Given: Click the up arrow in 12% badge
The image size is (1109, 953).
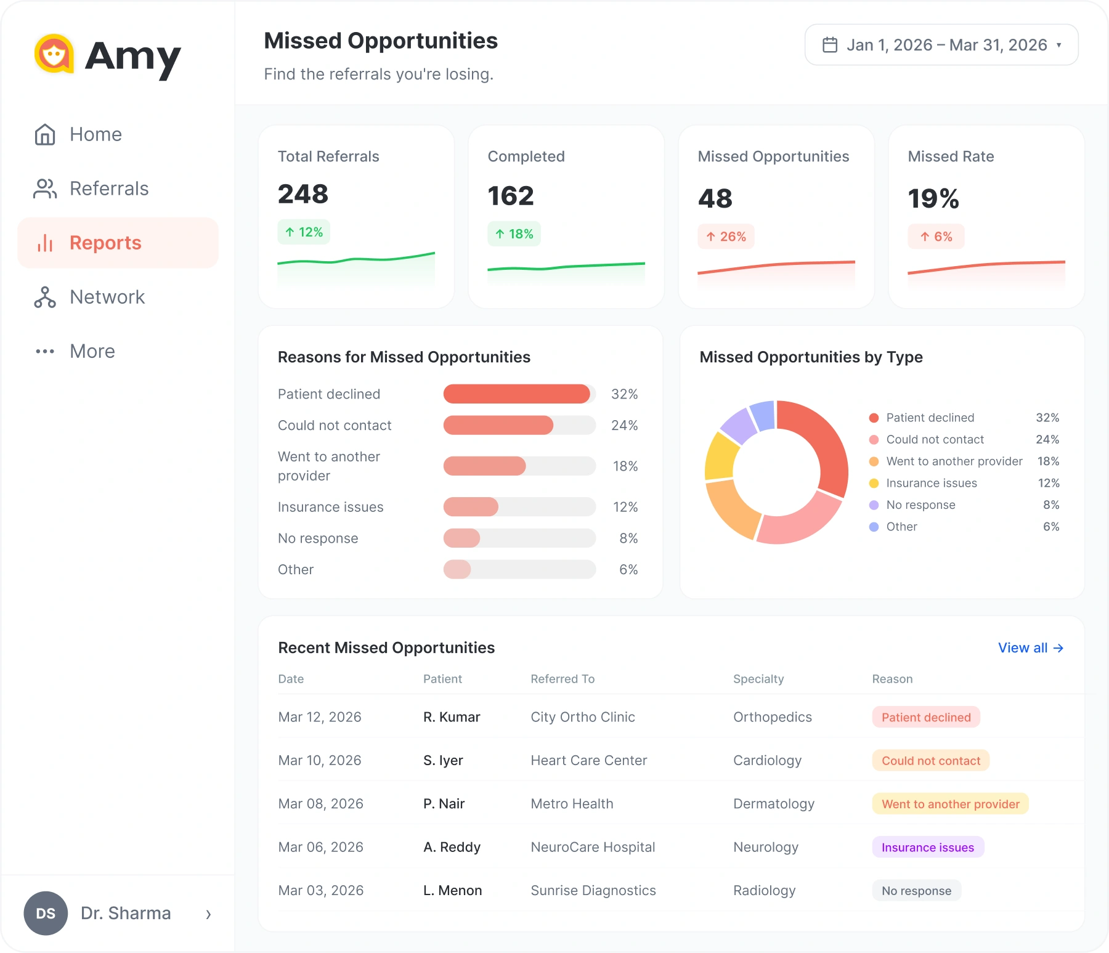Looking at the screenshot, I should 290,232.
